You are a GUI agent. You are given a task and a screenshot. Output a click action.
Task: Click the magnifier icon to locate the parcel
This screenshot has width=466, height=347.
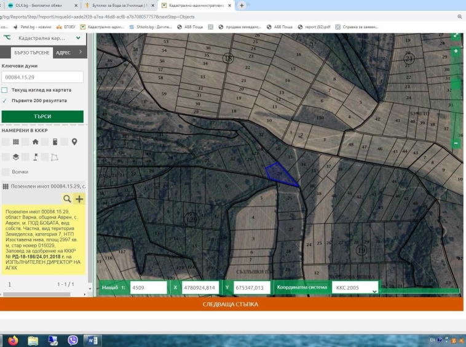tap(67, 199)
